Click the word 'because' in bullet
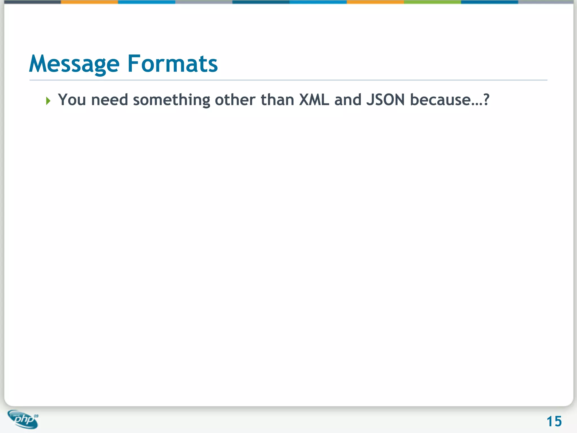 440,100
